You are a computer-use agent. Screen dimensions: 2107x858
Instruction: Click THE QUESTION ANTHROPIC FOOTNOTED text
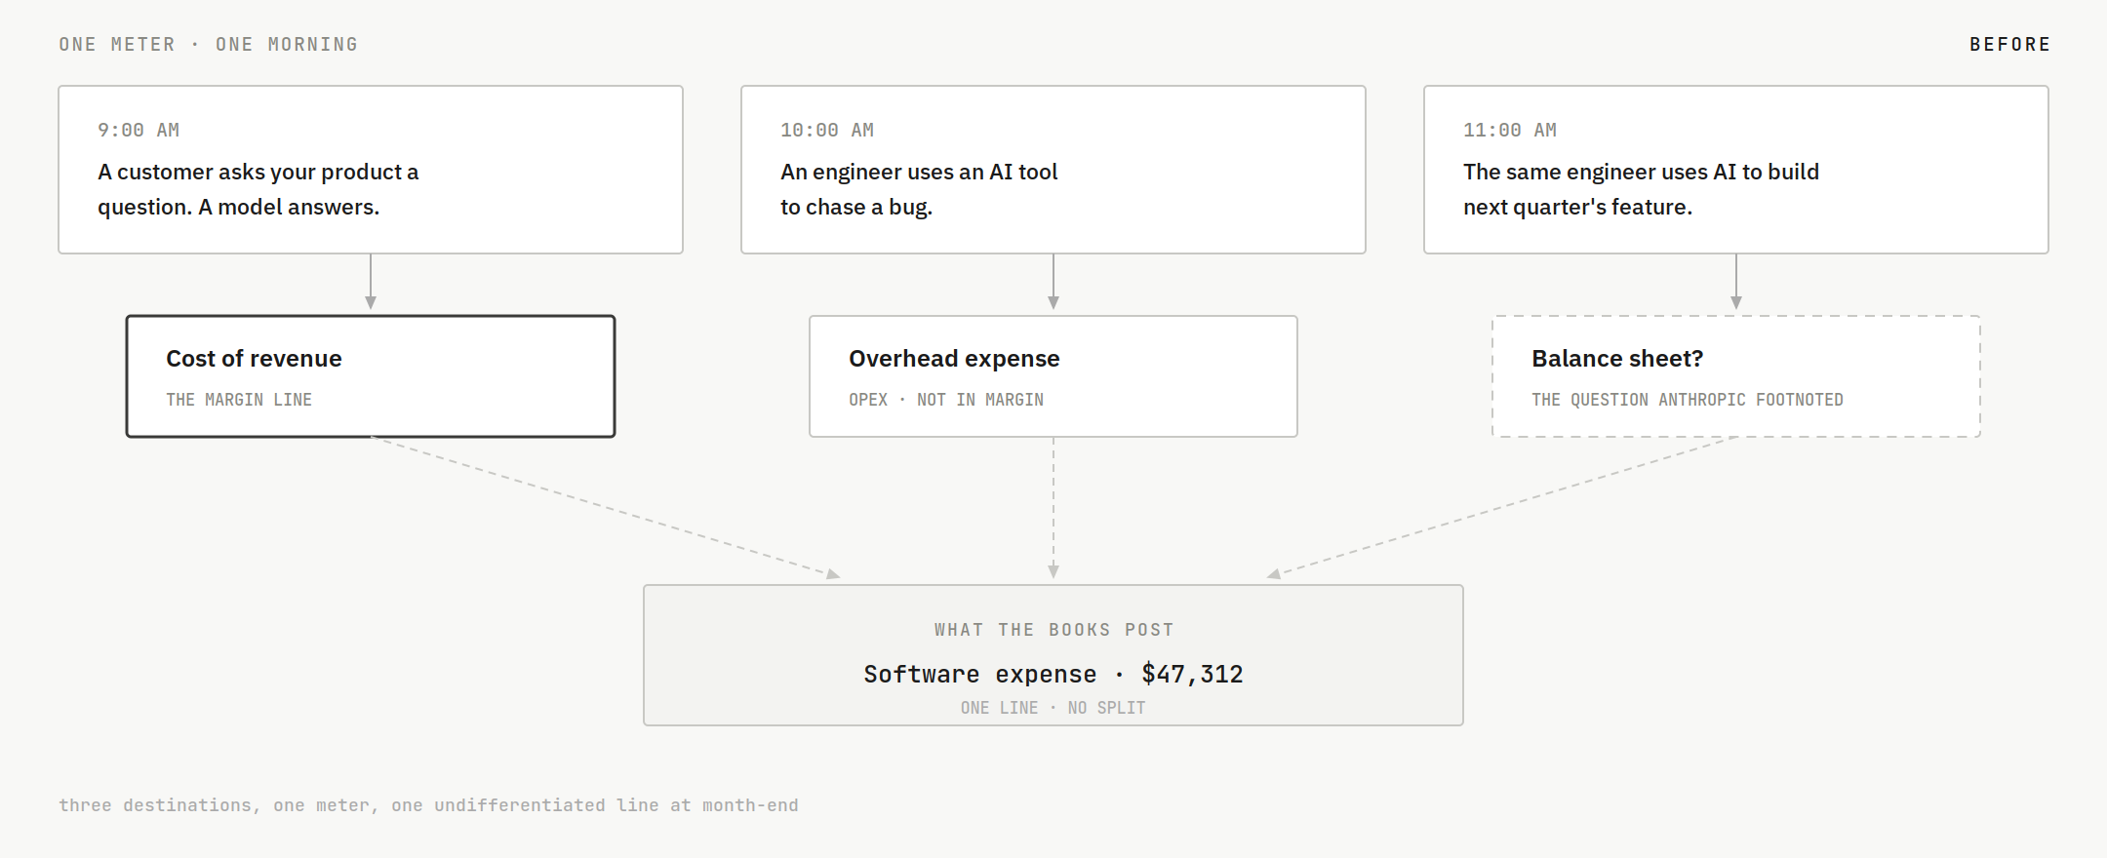1688,400
